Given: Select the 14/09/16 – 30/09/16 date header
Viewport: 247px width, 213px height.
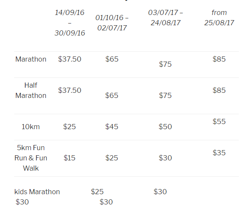Looking at the screenshot, I should (69, 23).
